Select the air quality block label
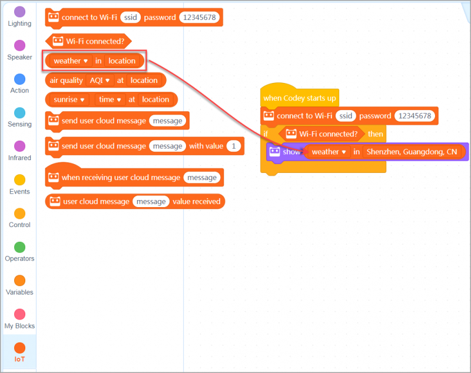The image size is (471, 373). [66, 81]
